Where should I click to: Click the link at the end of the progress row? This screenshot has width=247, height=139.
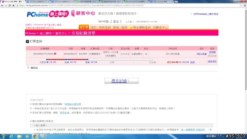pos(212,61)
